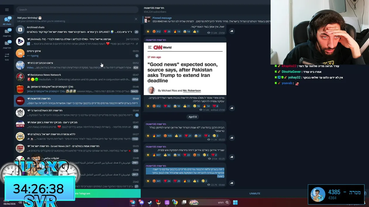Click the highlighted MTV Lebanon message text
This screenshot has width=369, height=207.
coord(185,173)
